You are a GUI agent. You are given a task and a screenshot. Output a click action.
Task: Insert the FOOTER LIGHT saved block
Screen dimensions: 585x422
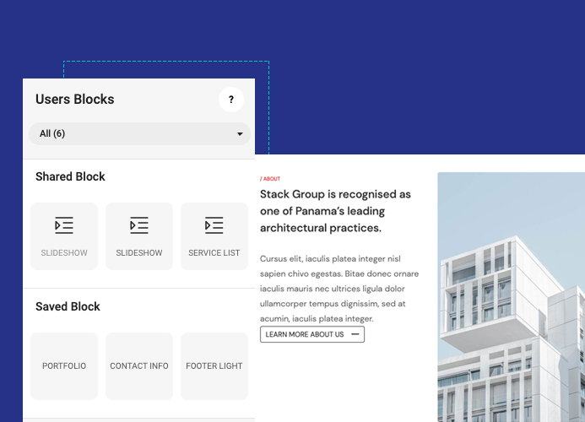click(214, 366)
